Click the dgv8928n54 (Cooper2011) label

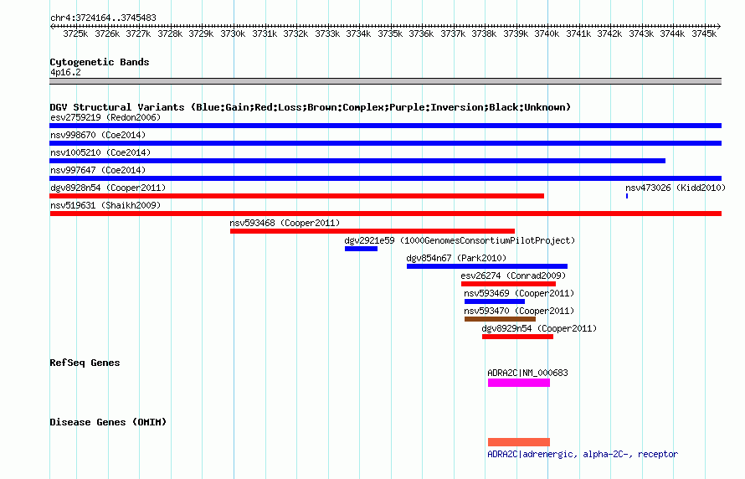click(108, 188)
